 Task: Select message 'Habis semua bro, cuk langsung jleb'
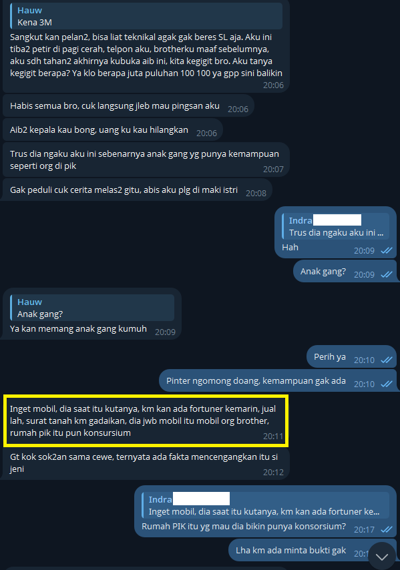[128, 106]
